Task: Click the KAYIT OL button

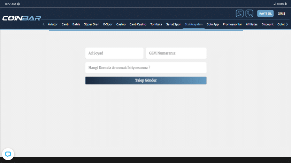Action: point(265,14)
